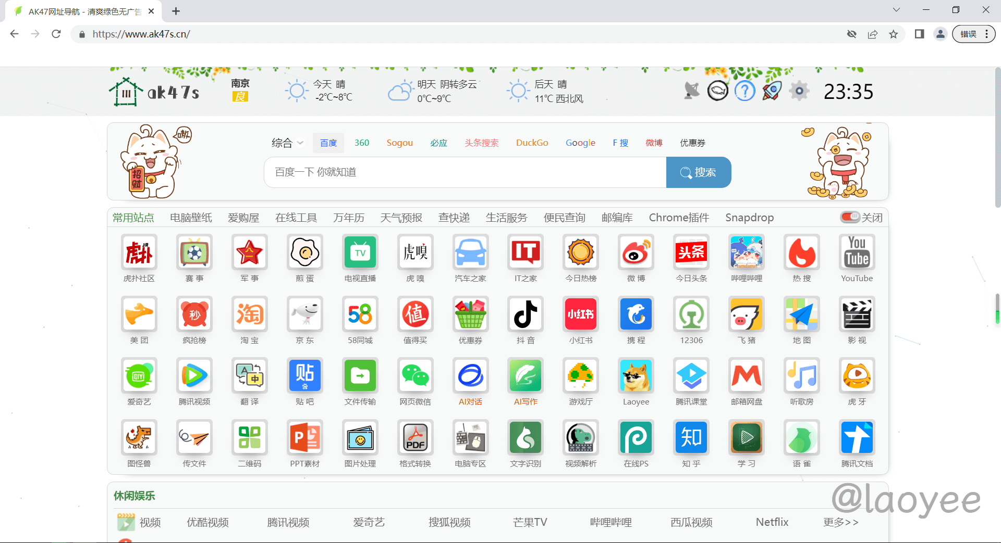Open the YouTube site icon
Viewport: 1001px width, 543px height.
pyautogui.click(x=857, y=252)
